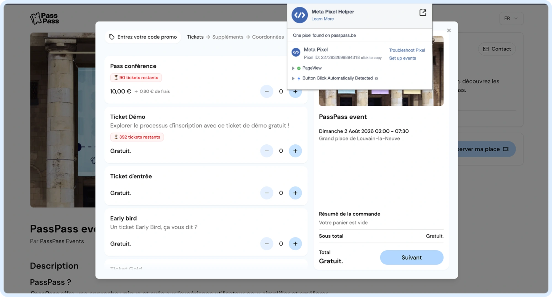Screen dimensions: 552x297
Task: Increase Early bird ticket quantity
Action: 295,244
